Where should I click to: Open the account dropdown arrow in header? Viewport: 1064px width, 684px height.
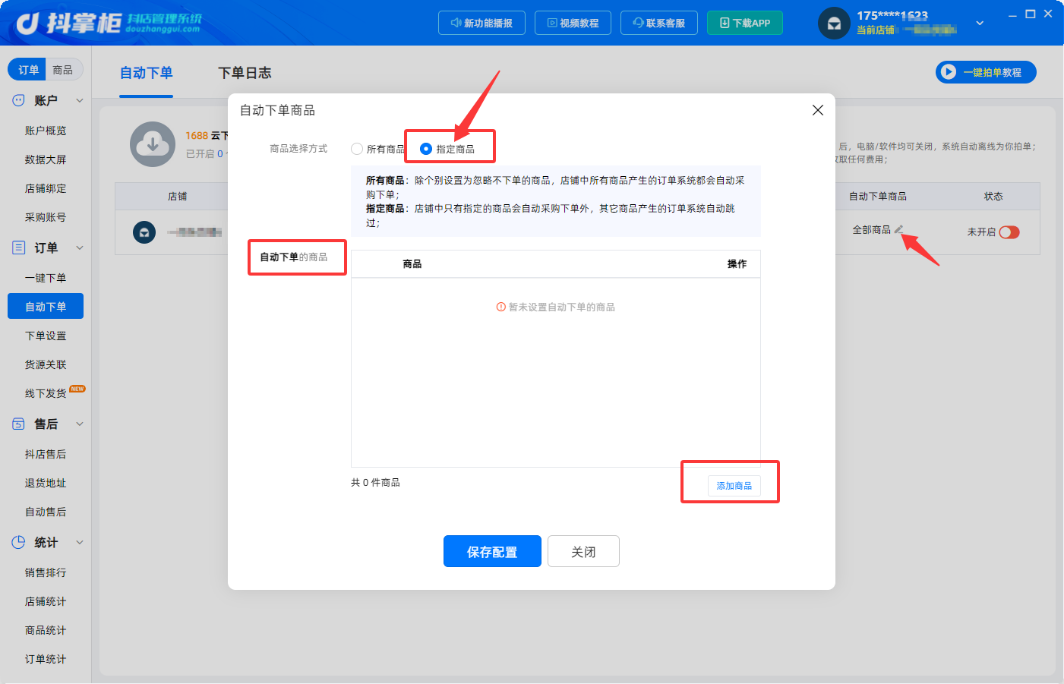point(980,23)
